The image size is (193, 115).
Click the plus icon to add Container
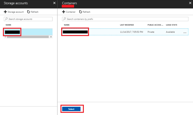[64, 12]
